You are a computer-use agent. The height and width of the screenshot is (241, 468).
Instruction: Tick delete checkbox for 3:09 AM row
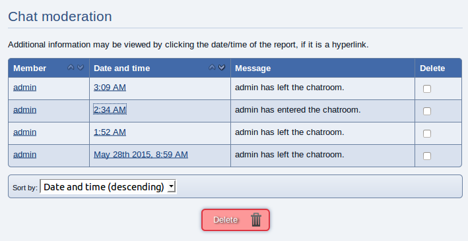427,89
